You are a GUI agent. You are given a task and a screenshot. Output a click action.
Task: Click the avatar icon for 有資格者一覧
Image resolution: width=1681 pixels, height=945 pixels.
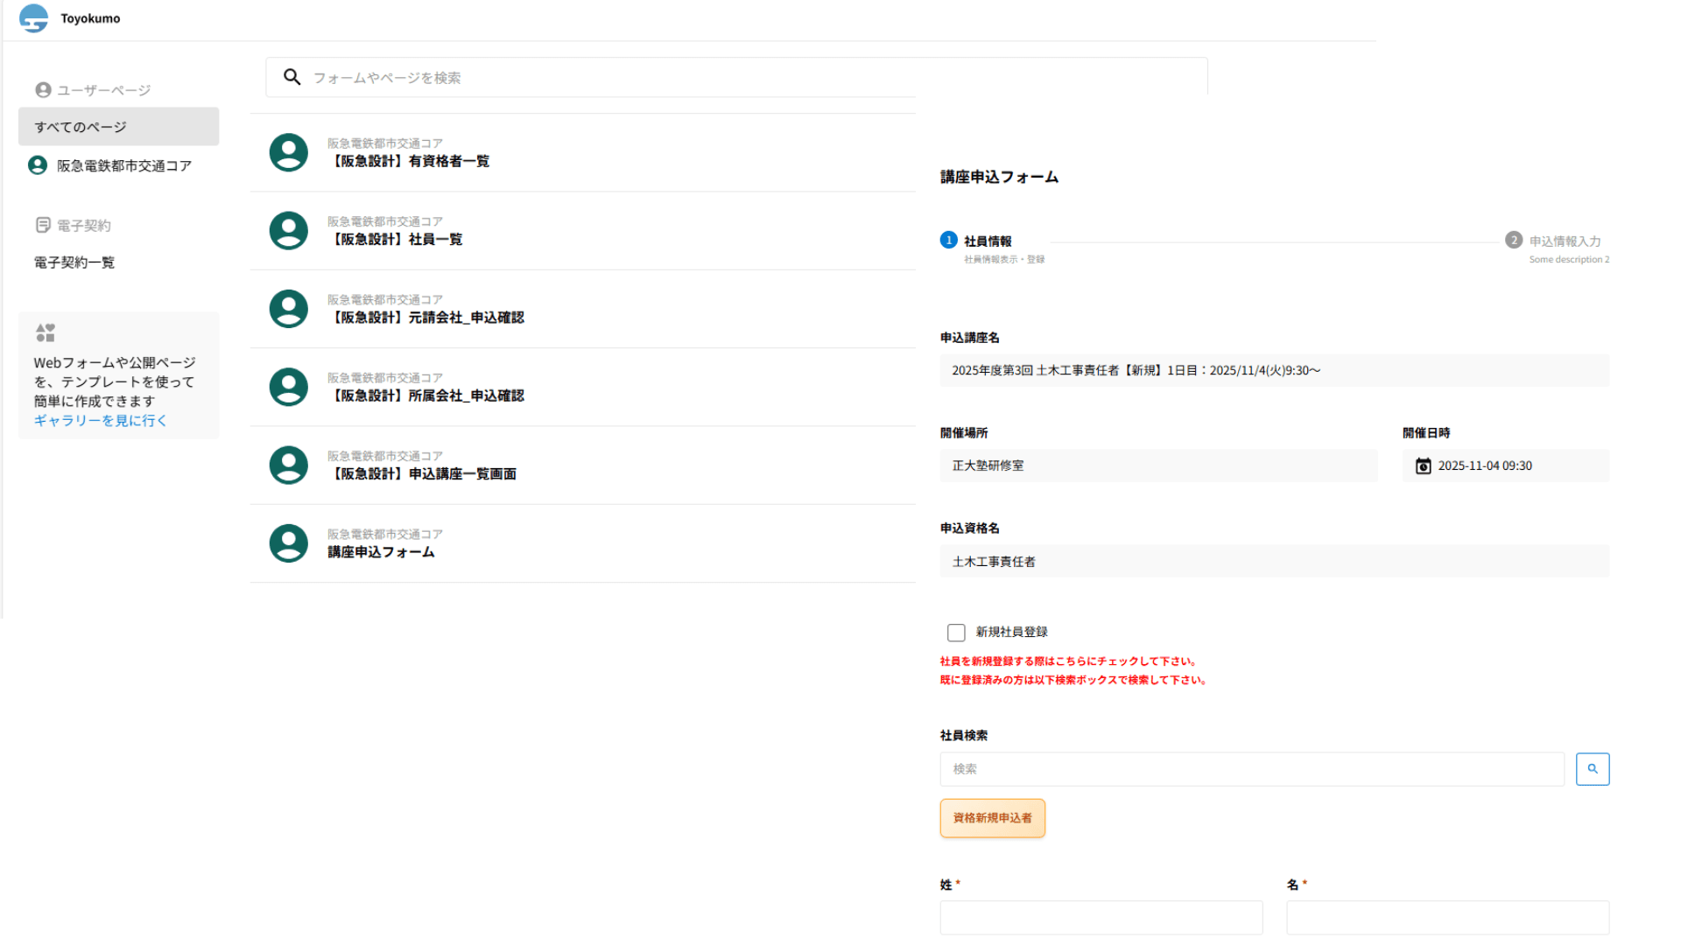click(289, 152)
